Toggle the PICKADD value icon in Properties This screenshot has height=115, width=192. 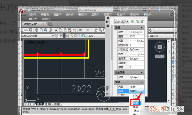point(132,21)
